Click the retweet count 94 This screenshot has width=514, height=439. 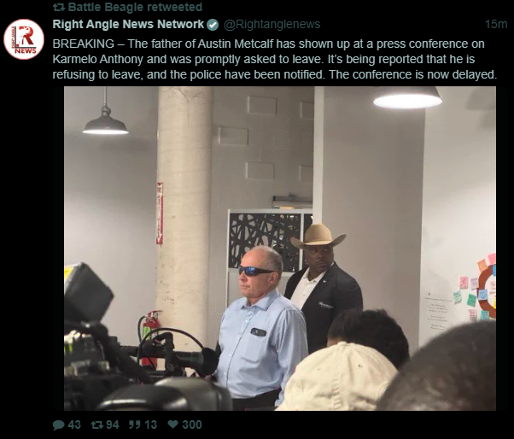tap(113, 424)
